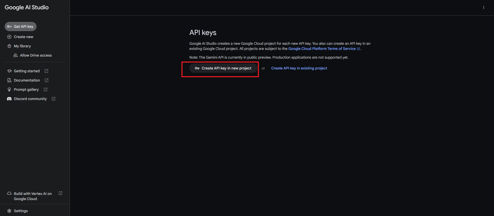Click external-link icon next to Build with Vertex AI
The height and width of the screenshot is (216, 494).
[x=60, y=193]
